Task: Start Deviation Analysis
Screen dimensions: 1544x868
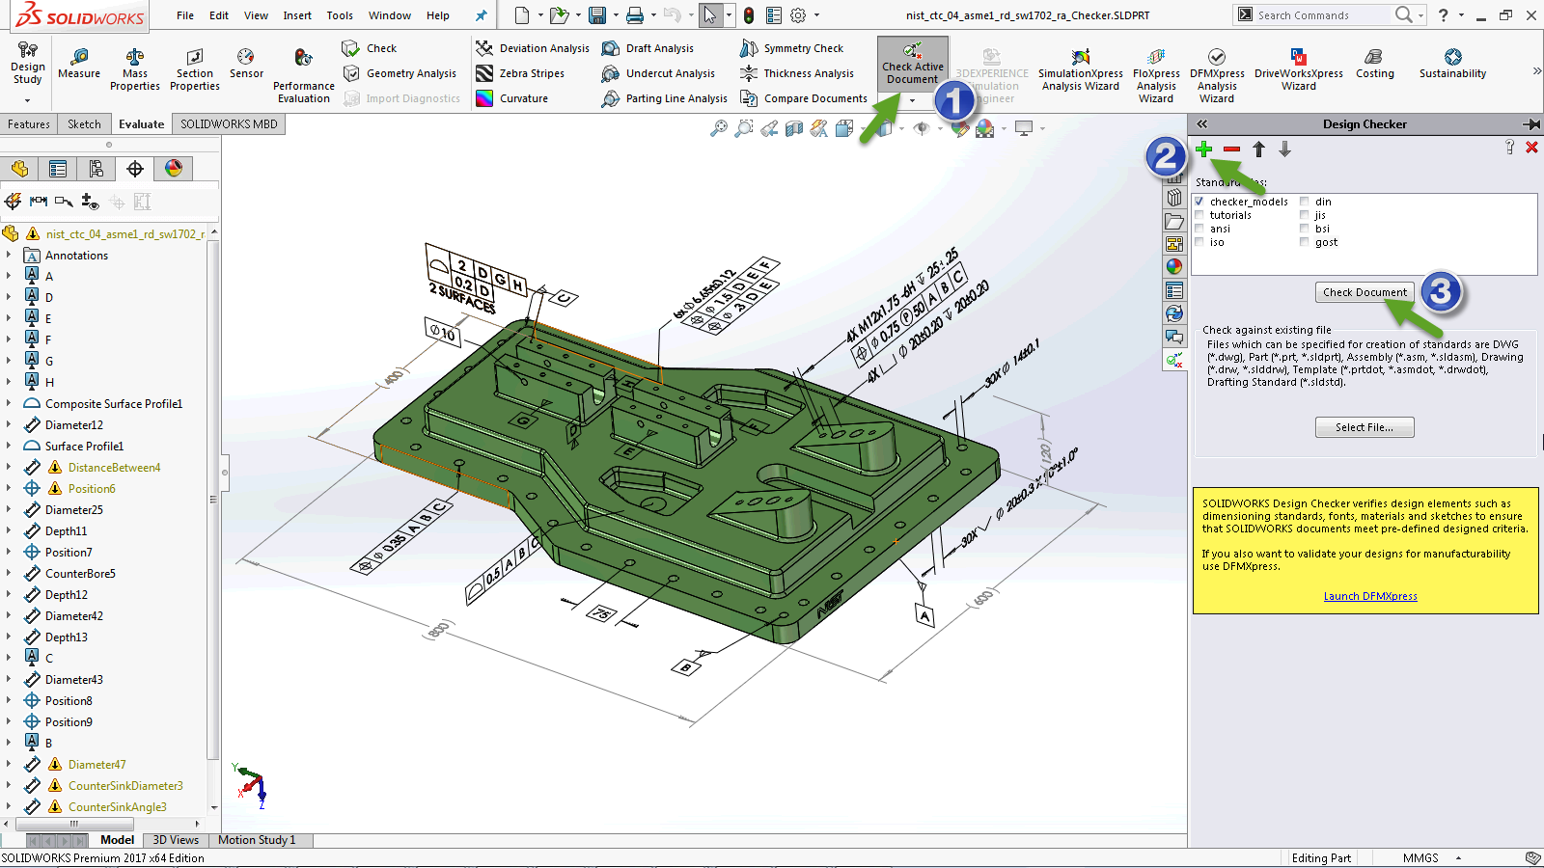Action: tap(533, 48)
